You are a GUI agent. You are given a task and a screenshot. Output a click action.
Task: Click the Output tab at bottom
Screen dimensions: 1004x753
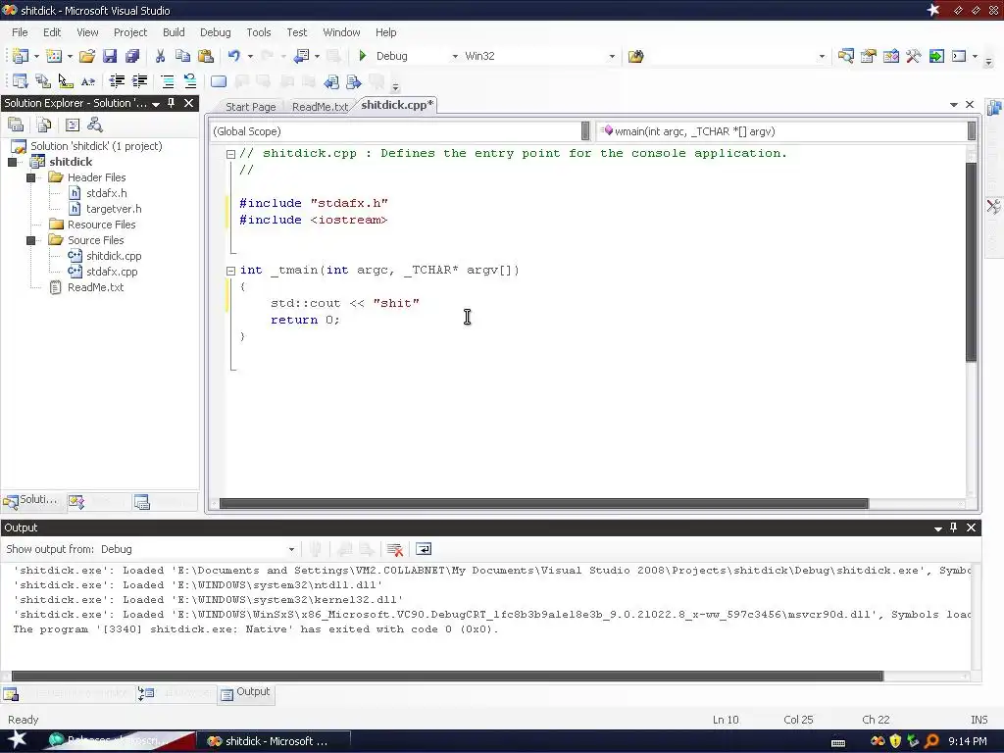point(246,693)
